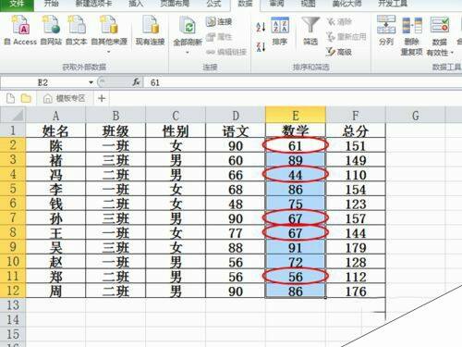Image resolution: width=462 pixels, height=347 pixels.
Task: Select cell F9 with value 179
Action: tap(356, 247)
